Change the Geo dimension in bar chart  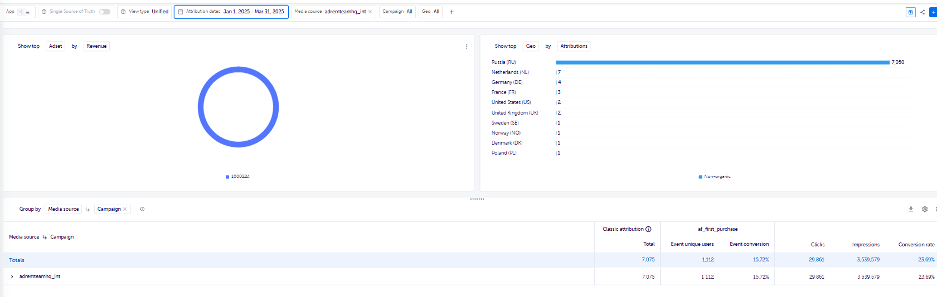(x=531, y=46)
